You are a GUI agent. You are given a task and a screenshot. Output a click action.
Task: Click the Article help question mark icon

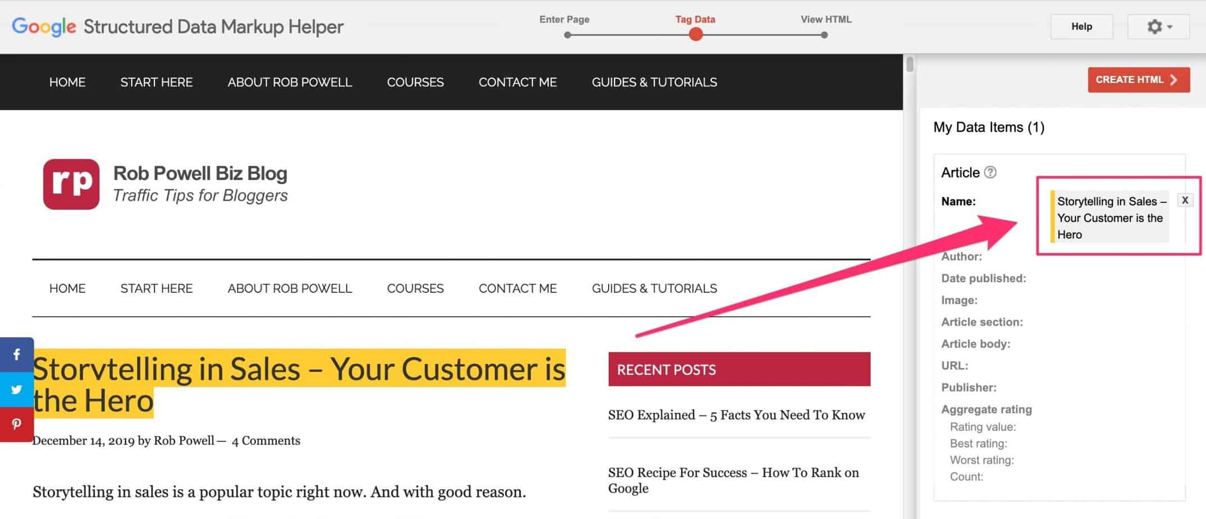pyautogui.click(x=991, y=172)
